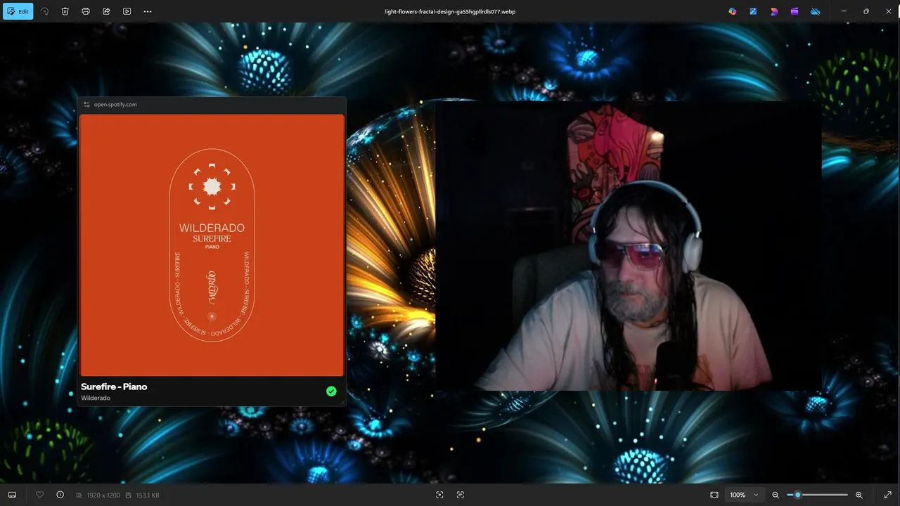This screenshot has height=506, width=900.
Task: Show file info with the info icon
Action: click(x=60, y=495)
